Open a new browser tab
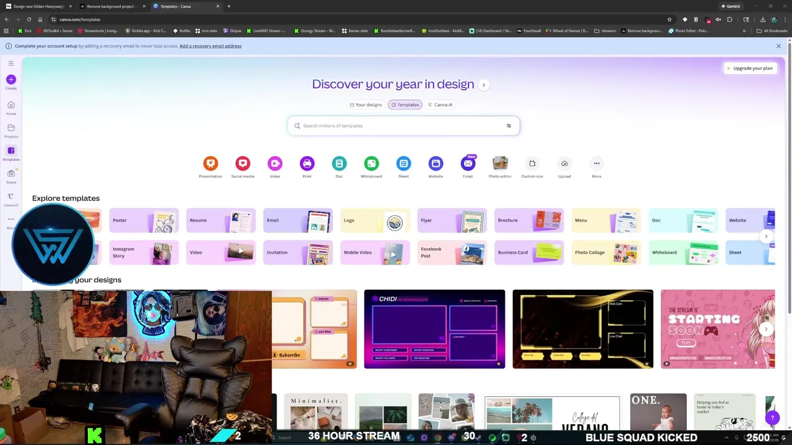This screenshot has width=792, height=445. (x=229, y=6)
